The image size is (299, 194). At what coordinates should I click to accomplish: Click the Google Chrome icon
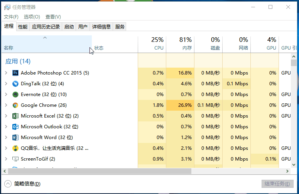click(15, 105)
